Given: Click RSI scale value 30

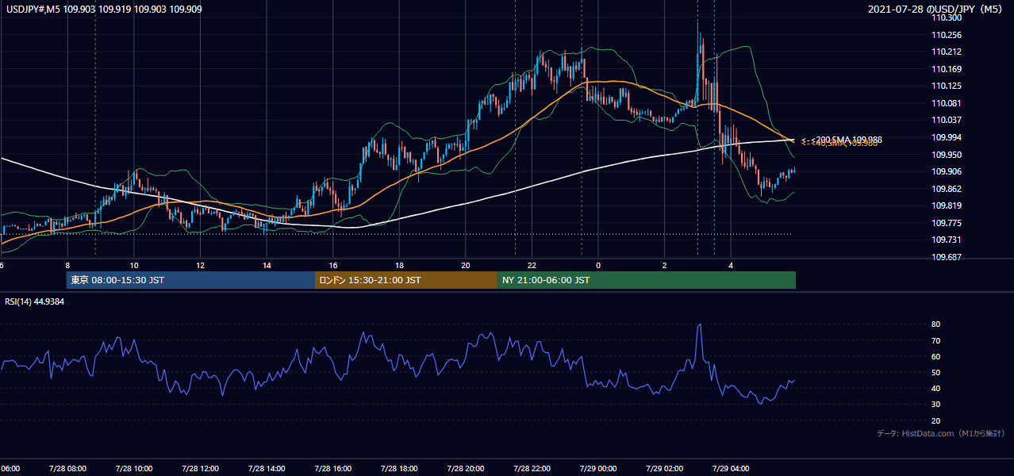Looking at the screenshot, I should click(936, 405).
